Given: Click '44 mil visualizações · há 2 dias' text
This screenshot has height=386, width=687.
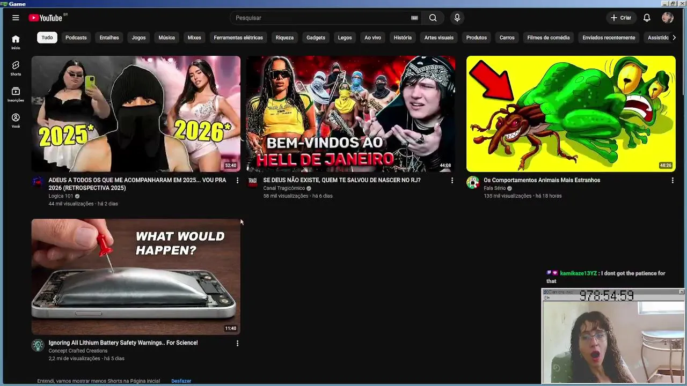Looking at the screenshot, I should 83,204.
